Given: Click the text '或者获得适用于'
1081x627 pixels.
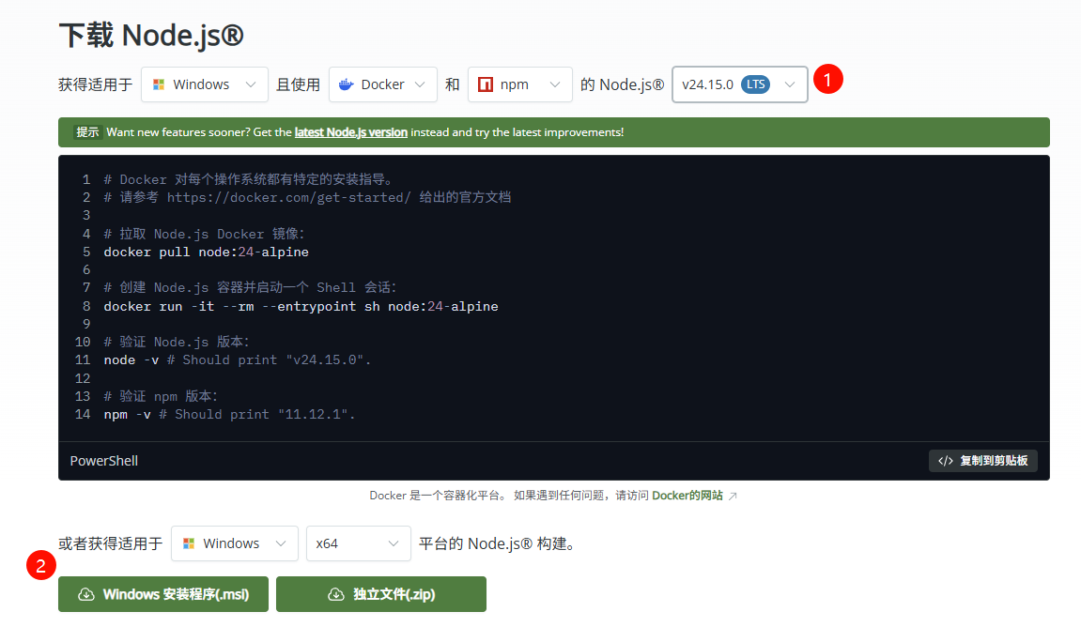Looking at the screenshot, I should pos(110,543).
